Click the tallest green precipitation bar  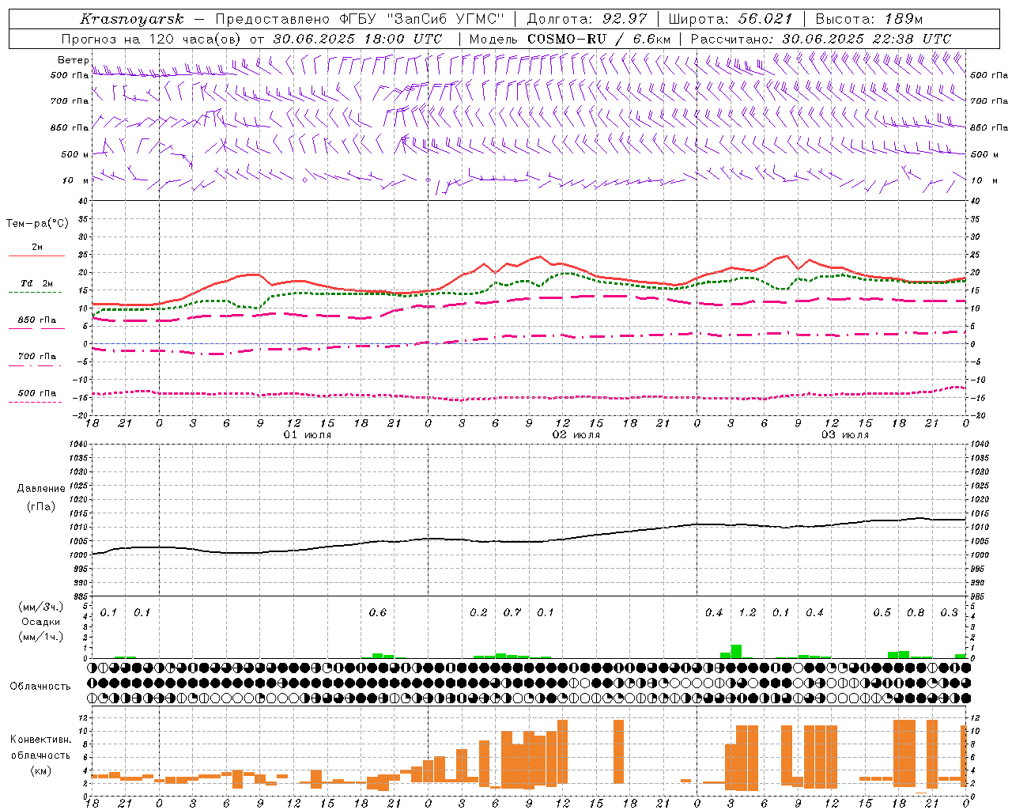tap(736, 652)
